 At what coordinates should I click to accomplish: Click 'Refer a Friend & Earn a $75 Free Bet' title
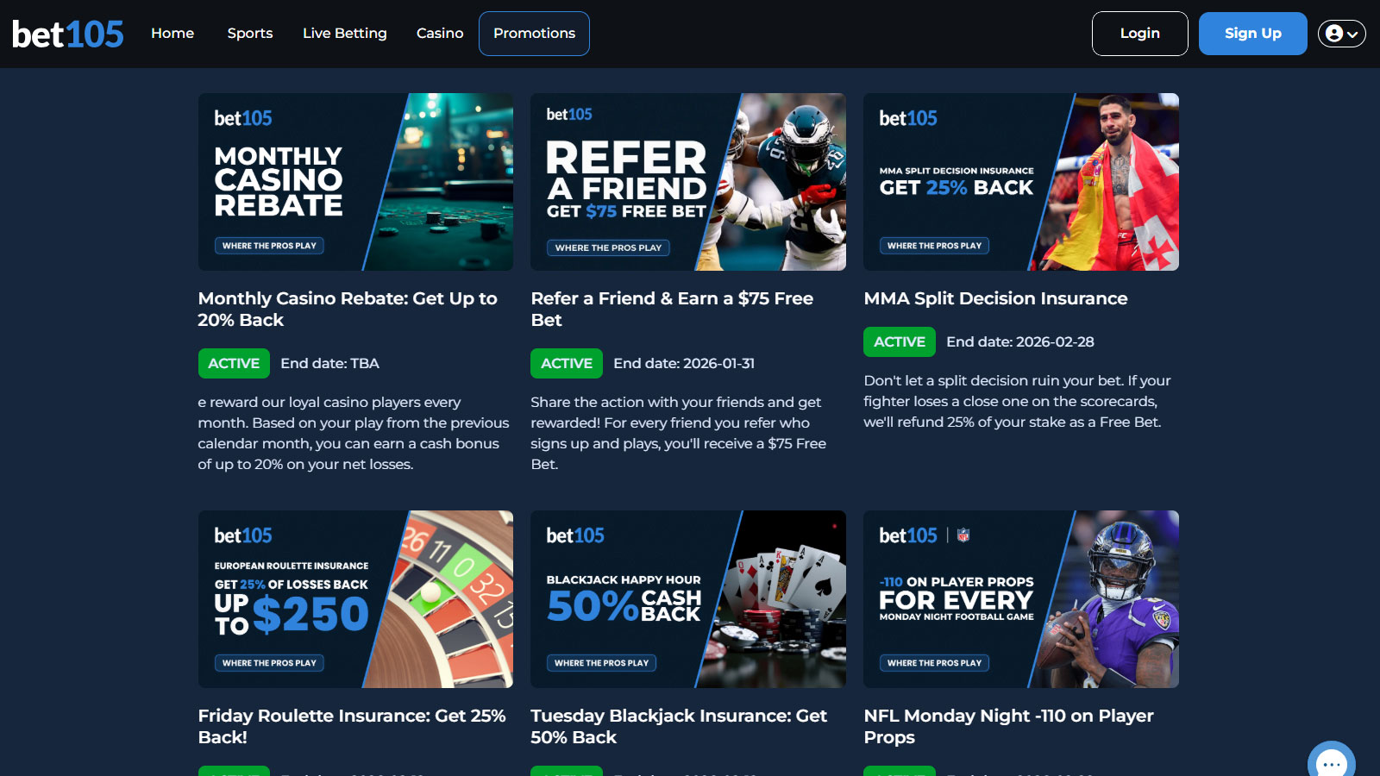tap(672, 309)
